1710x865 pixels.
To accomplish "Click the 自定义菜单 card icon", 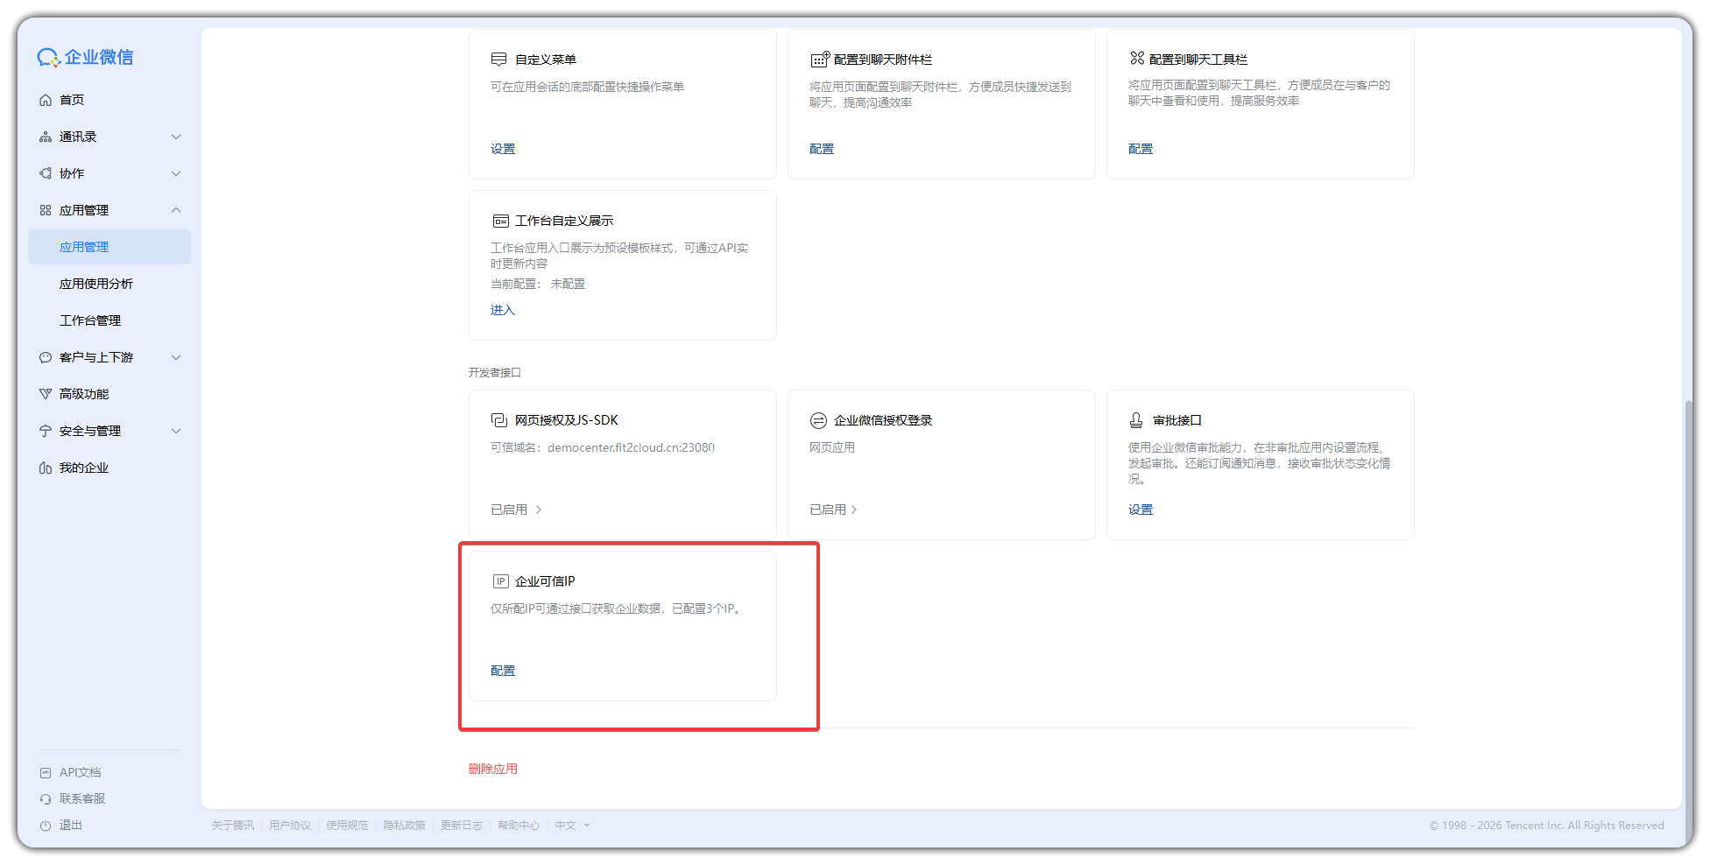I will 498,58.
